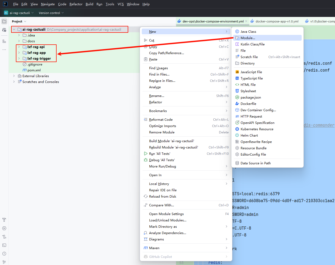Click the .gitignore file icon
This screenshot has width=335, height=265.
coord(25,64)
